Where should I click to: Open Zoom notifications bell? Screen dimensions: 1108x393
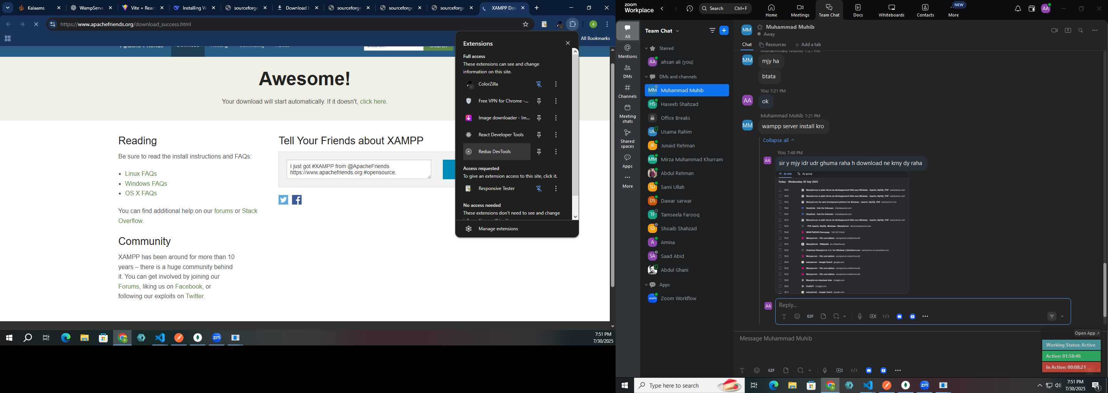[1018, 8]
